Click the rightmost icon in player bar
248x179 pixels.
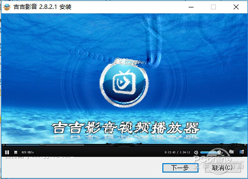(242, 152)
